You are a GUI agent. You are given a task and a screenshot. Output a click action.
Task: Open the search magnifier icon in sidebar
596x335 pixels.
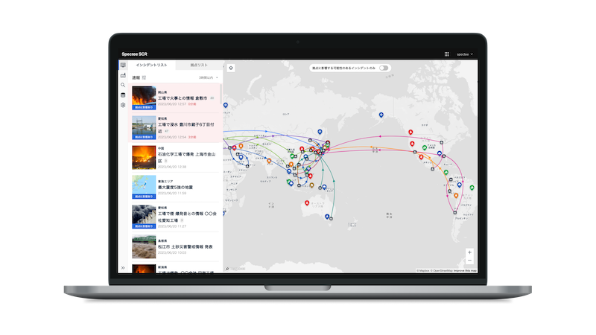click(123, 85)
